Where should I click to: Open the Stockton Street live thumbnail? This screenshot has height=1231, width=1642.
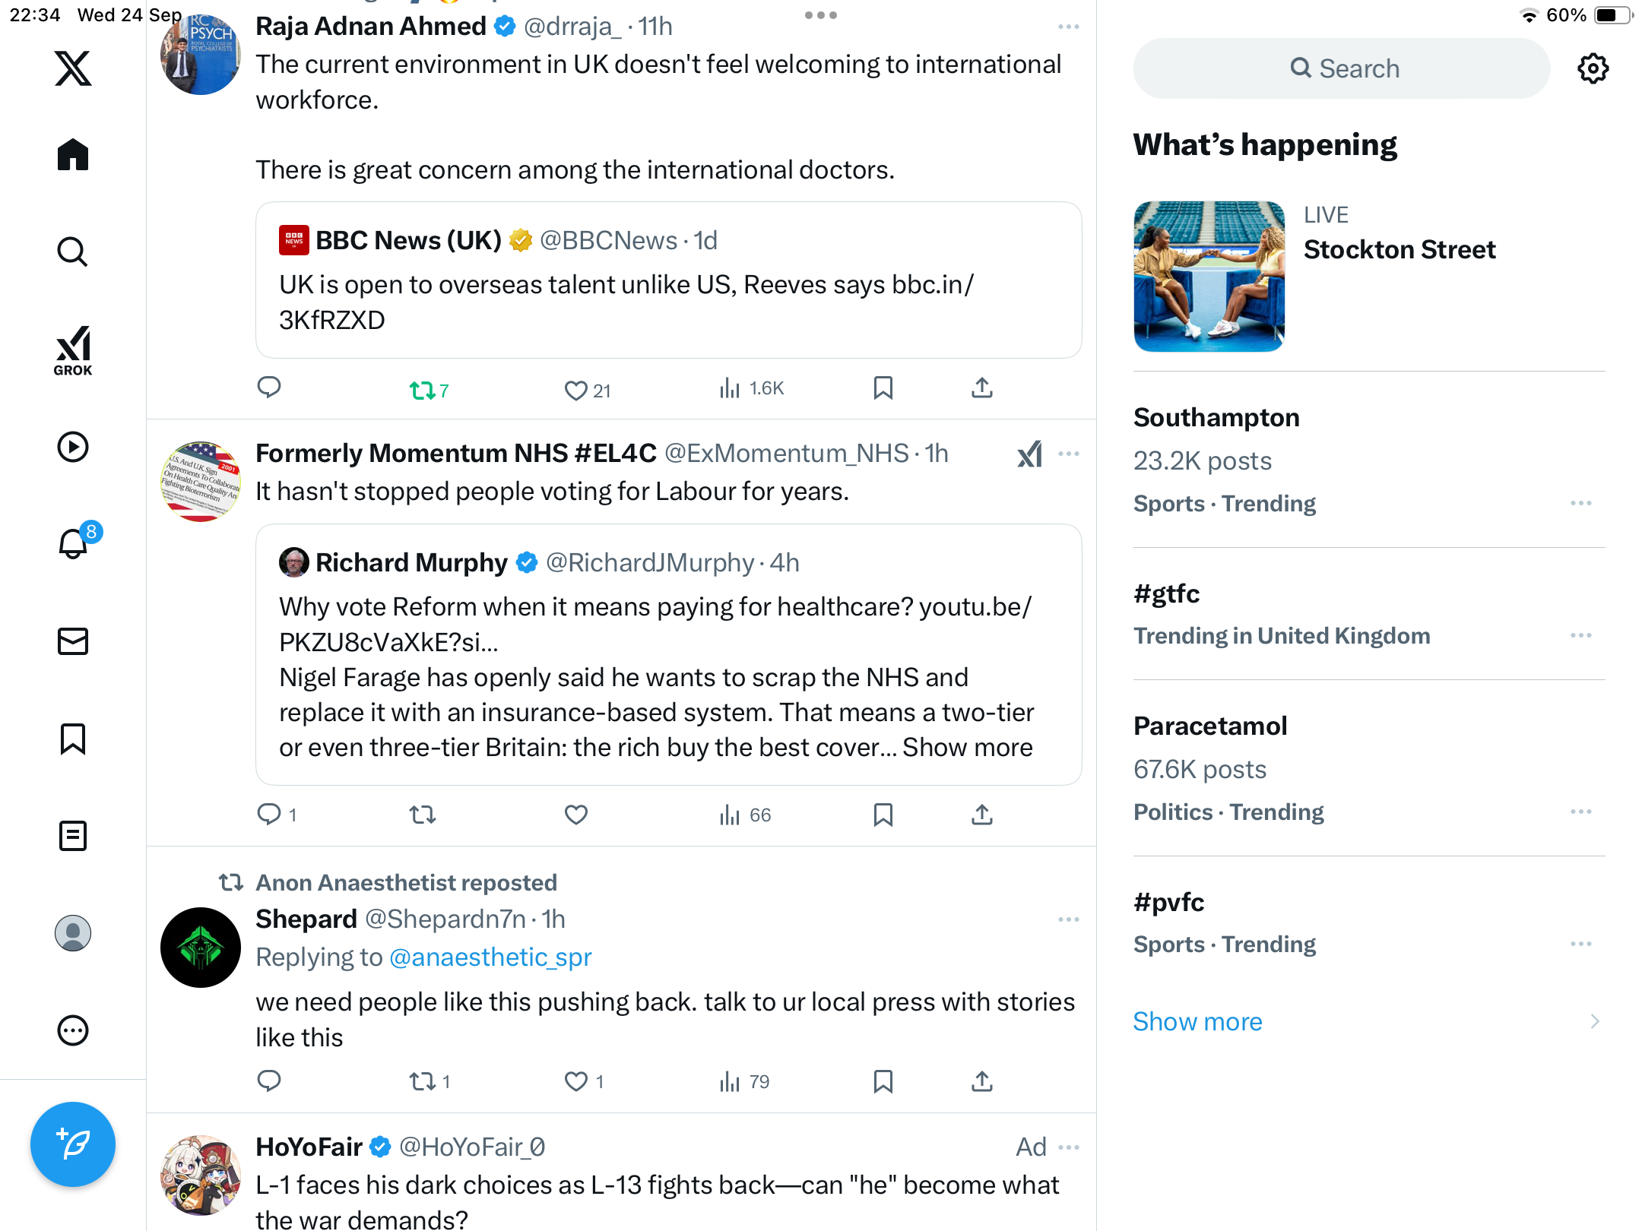click(1209, 277)
